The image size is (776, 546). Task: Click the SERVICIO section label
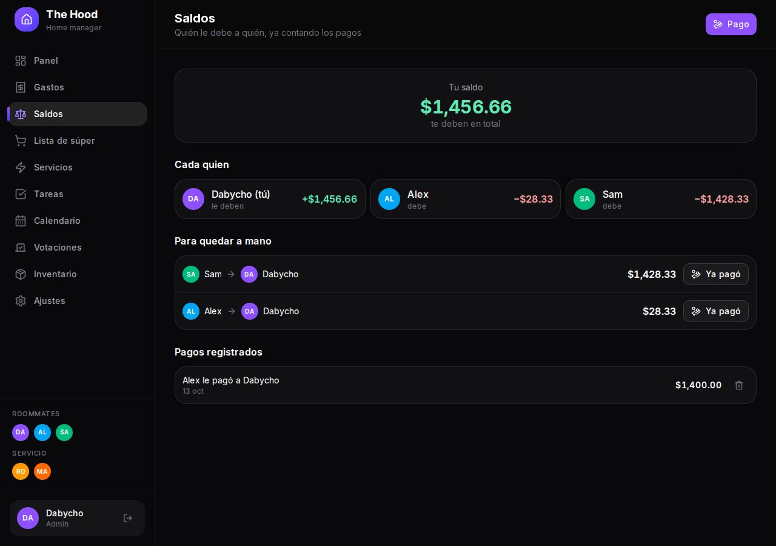tap(29, 453)
